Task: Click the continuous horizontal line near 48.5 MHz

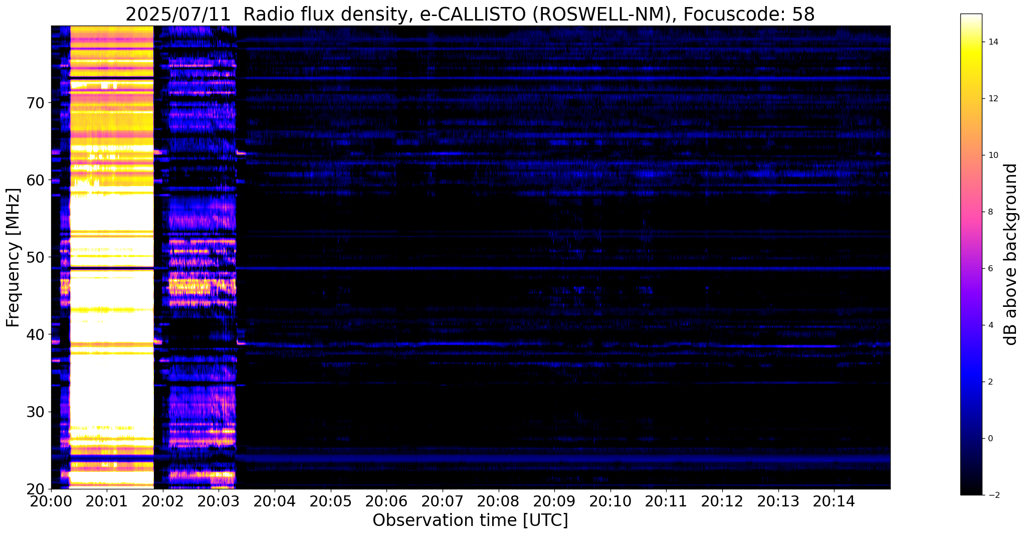Action: (470, 268)
